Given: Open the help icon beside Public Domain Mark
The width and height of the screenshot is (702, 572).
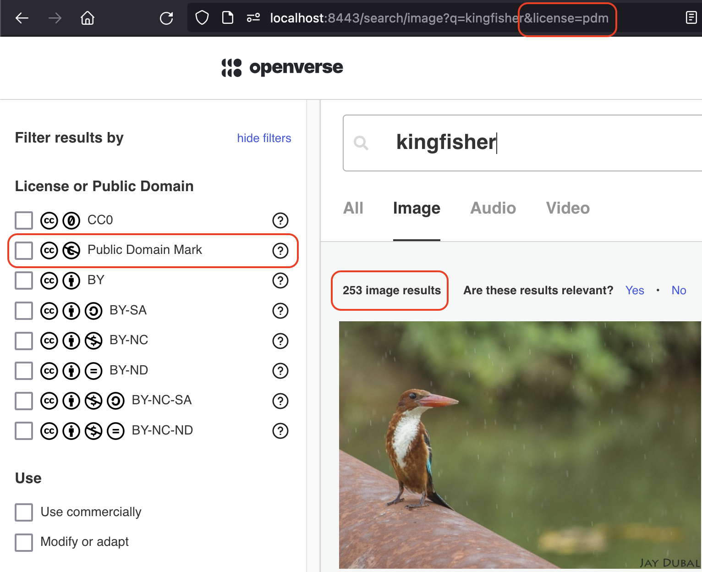Looking at the screenshot, I should point(280,250).
